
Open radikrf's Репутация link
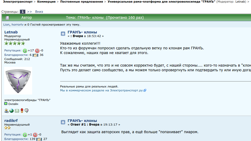(x=13, y=135)
